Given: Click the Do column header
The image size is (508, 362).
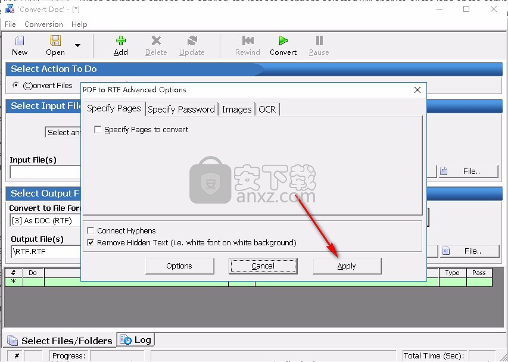Looking at the screenshot, I should (x=33, y=273).
